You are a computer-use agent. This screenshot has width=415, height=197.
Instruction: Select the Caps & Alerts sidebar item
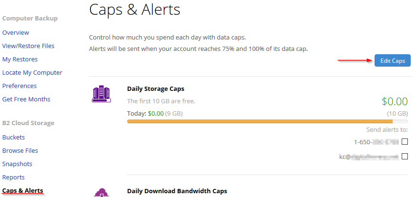click(x=22, y=191)
